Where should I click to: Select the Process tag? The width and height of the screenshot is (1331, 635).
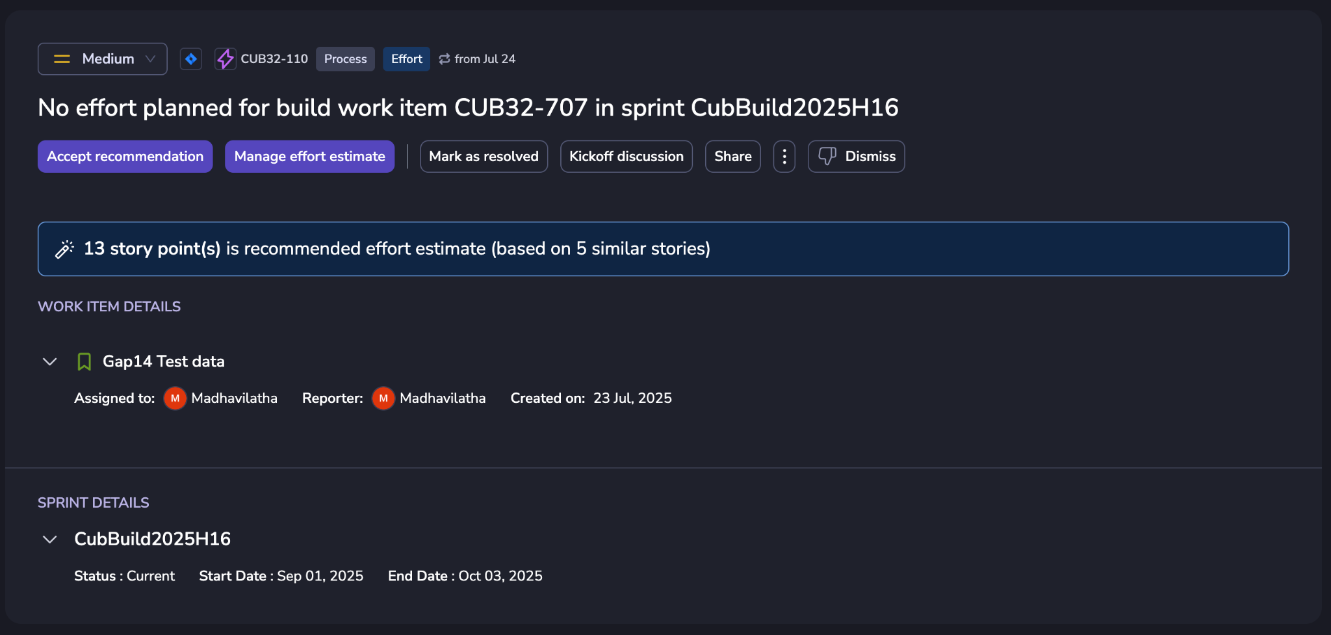coord(345,59)
